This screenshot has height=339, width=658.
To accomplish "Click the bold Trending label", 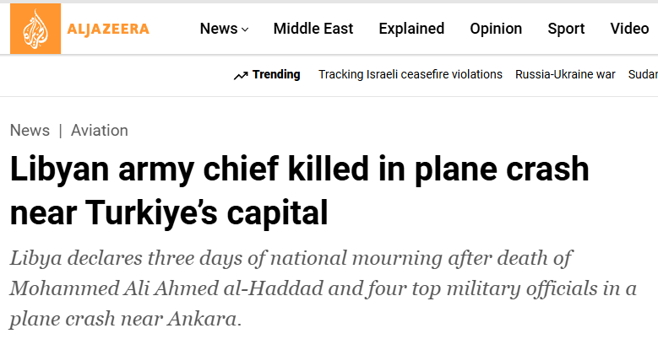I will 276,74.
